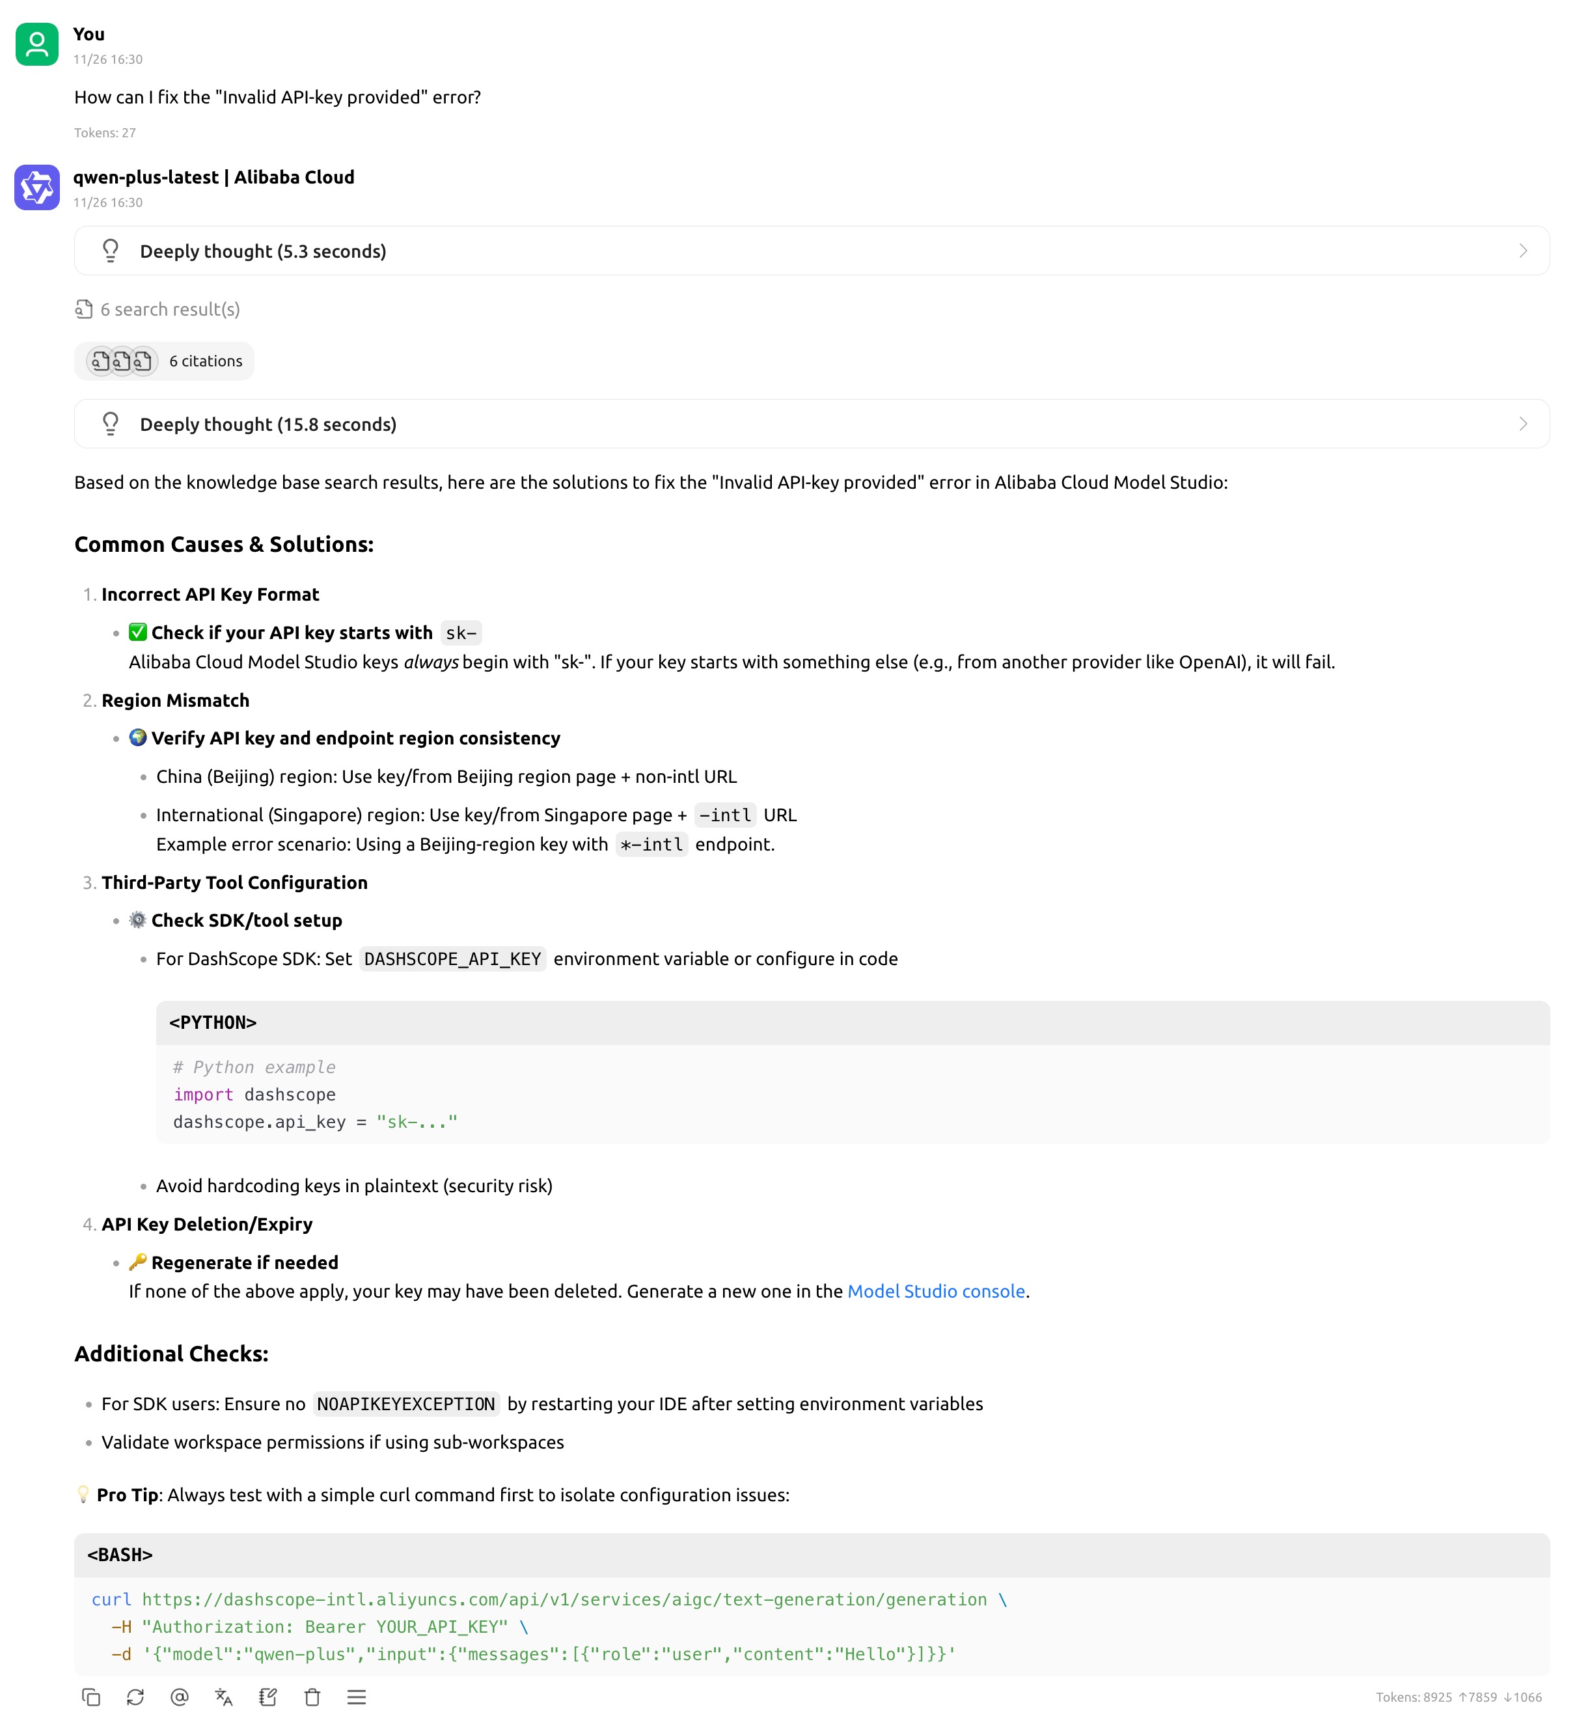The width and height of the screenshot is (1575, 1731).
Task: Open the message options hamburger menu
Action: (357, 1698)
